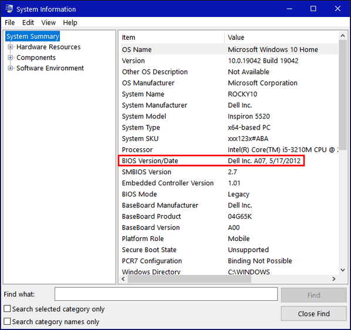Image resolution: width=351 pixels, height=330 pixels.
Task: Click the vertical scrollbar thumb
Action: coord(343,95)
